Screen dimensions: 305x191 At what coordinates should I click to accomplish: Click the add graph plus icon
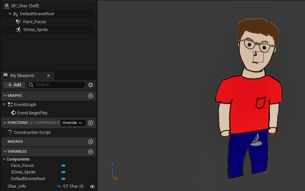point(91,96)
